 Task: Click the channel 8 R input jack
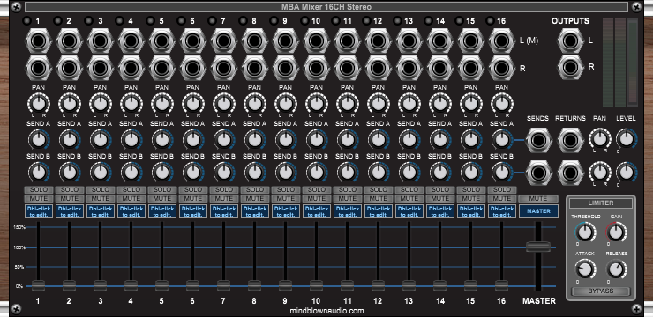(254, 68)
